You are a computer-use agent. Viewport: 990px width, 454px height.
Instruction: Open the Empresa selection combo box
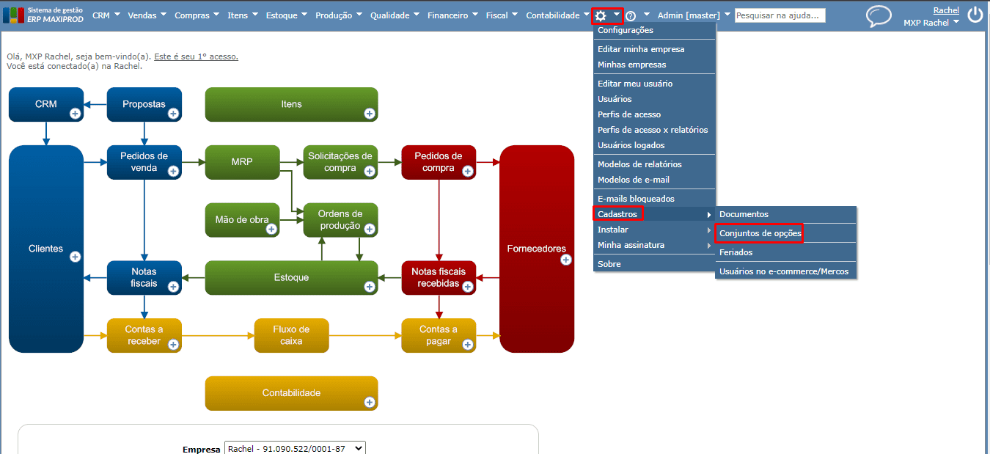coord(295,448)
